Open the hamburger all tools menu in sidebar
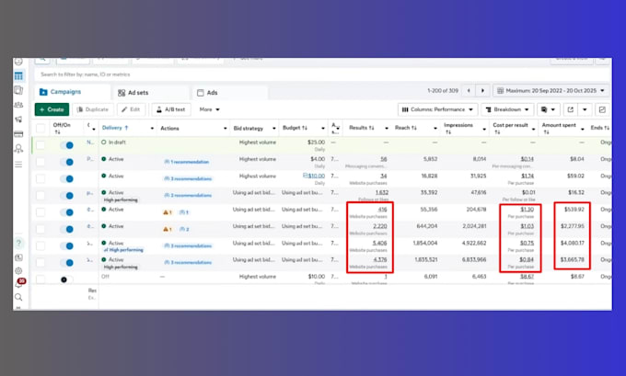This screenshot has height=376, width=626. click(x=18, y=165)
